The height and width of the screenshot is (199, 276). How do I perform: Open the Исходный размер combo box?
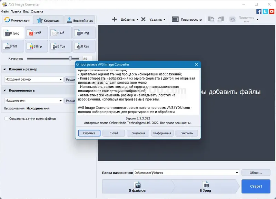[x=33, y=80]
